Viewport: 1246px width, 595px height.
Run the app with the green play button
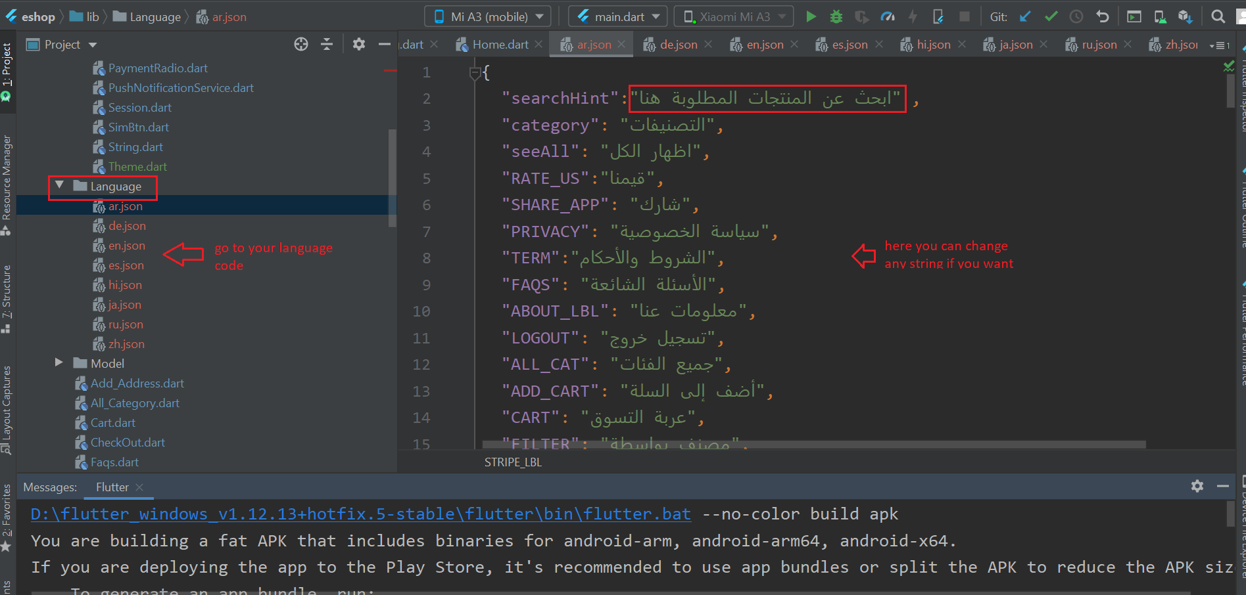811,16
